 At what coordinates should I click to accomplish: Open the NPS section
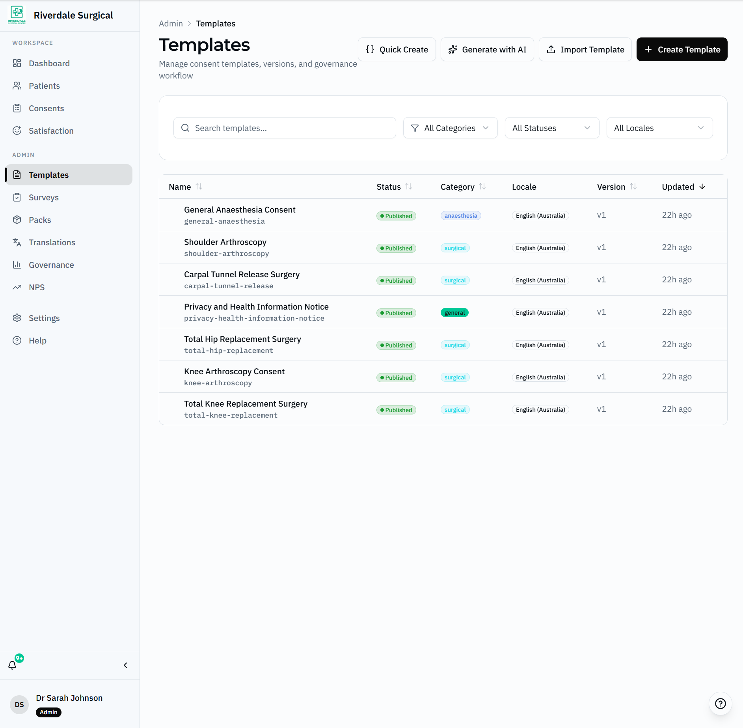pyautogui.click(x=36, y=287)
